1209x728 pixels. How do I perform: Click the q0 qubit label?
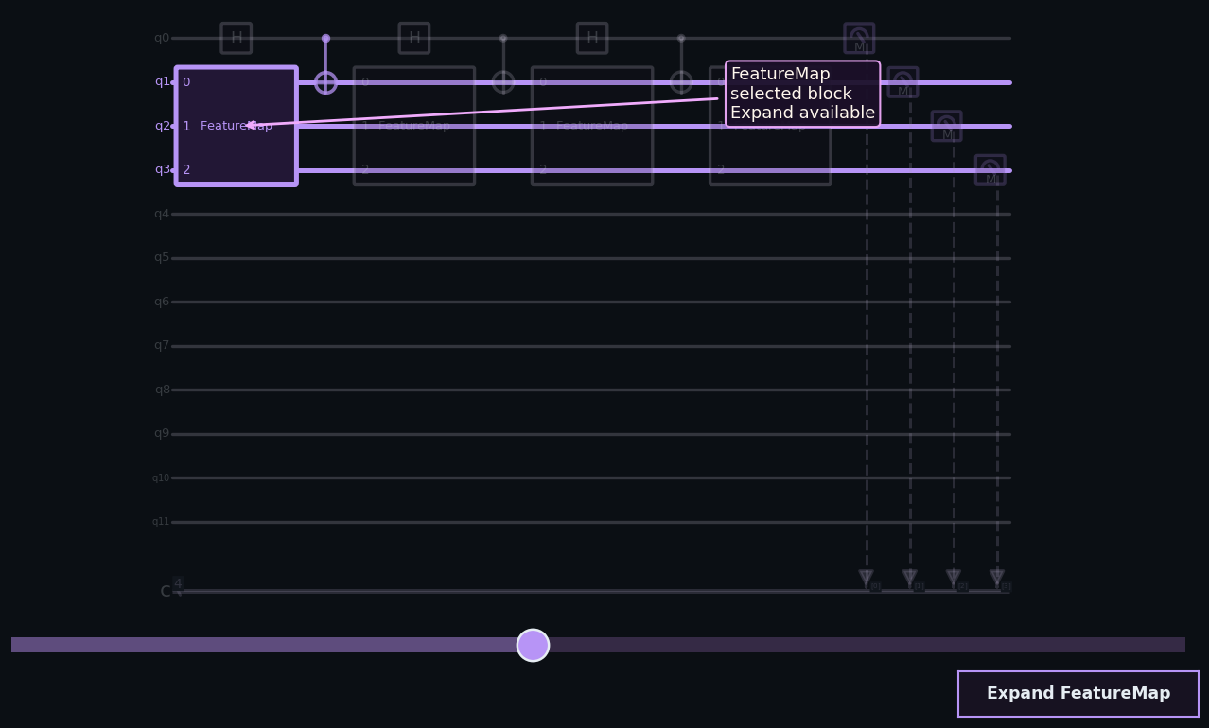(162, 39)
